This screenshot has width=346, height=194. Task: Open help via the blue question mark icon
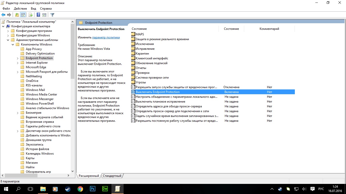tap(39, 15)
